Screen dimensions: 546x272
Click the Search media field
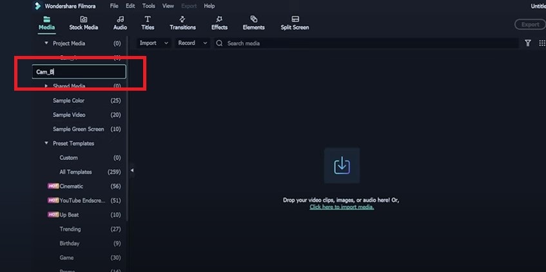tap(366, 43)
